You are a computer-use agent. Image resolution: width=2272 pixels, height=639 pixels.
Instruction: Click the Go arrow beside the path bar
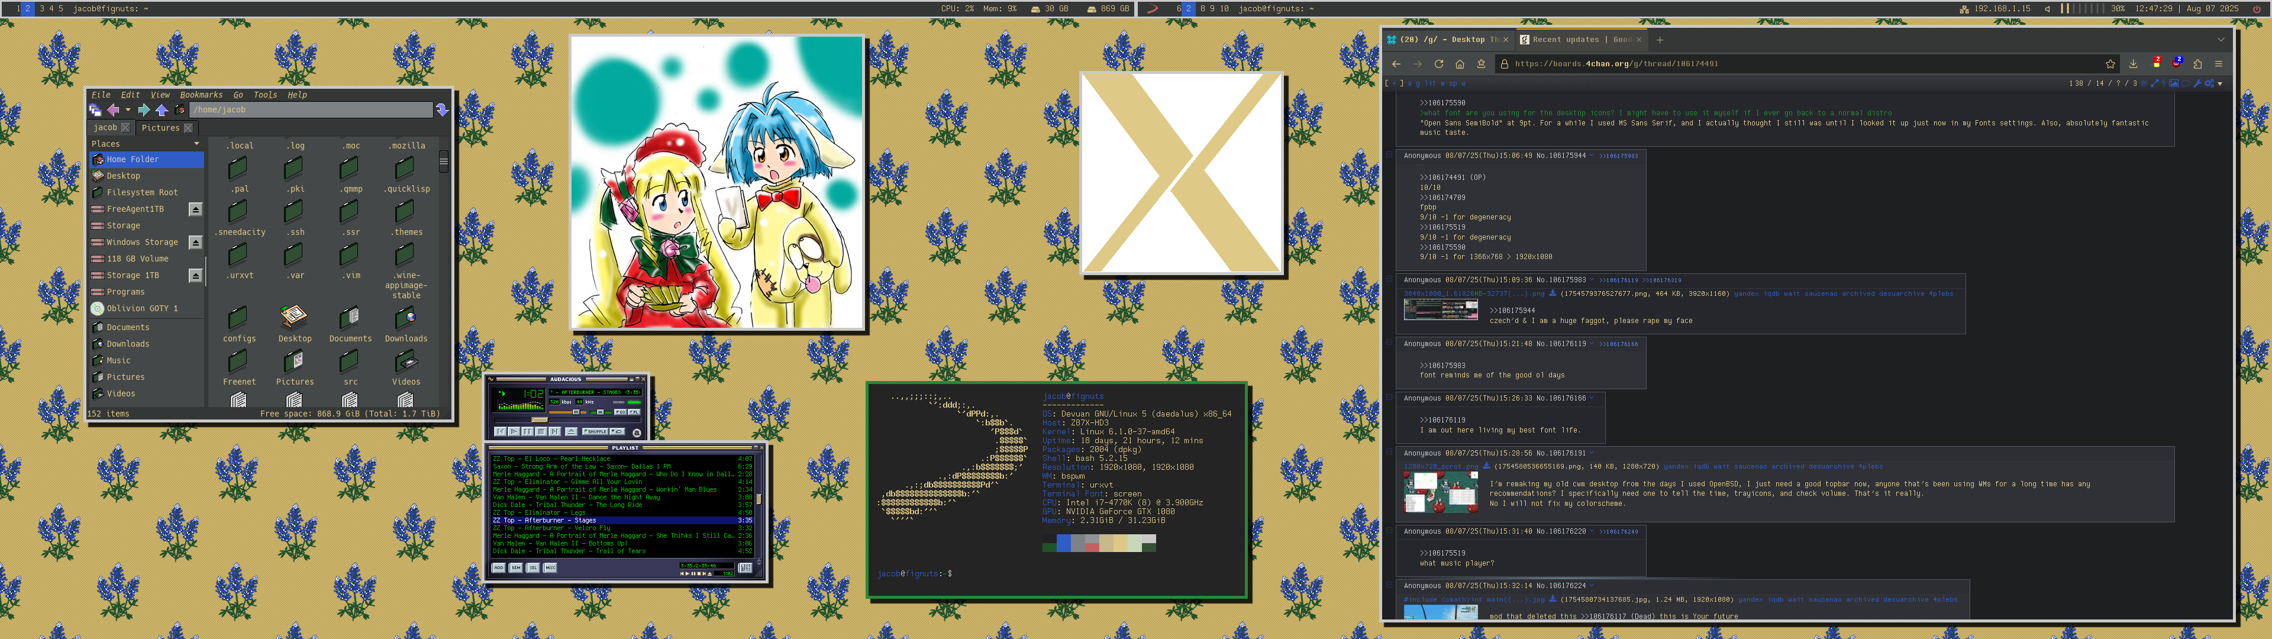(x=443, y=110)
